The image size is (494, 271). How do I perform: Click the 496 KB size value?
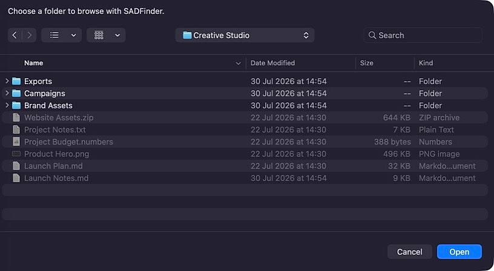397,154
